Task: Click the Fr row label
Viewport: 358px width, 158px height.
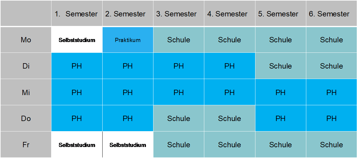Action: (26, 145)
